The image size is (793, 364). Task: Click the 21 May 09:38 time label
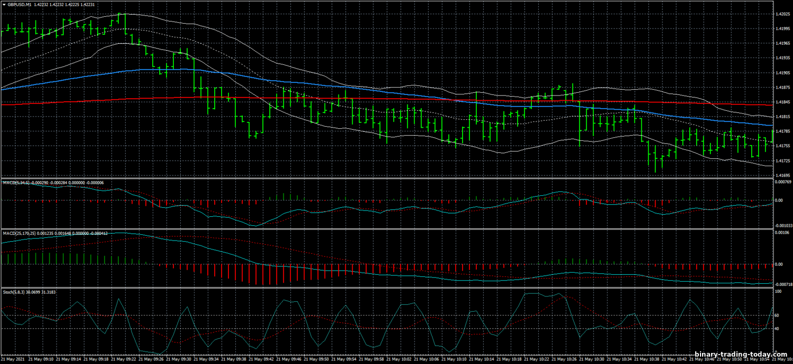tap(234, 358)
